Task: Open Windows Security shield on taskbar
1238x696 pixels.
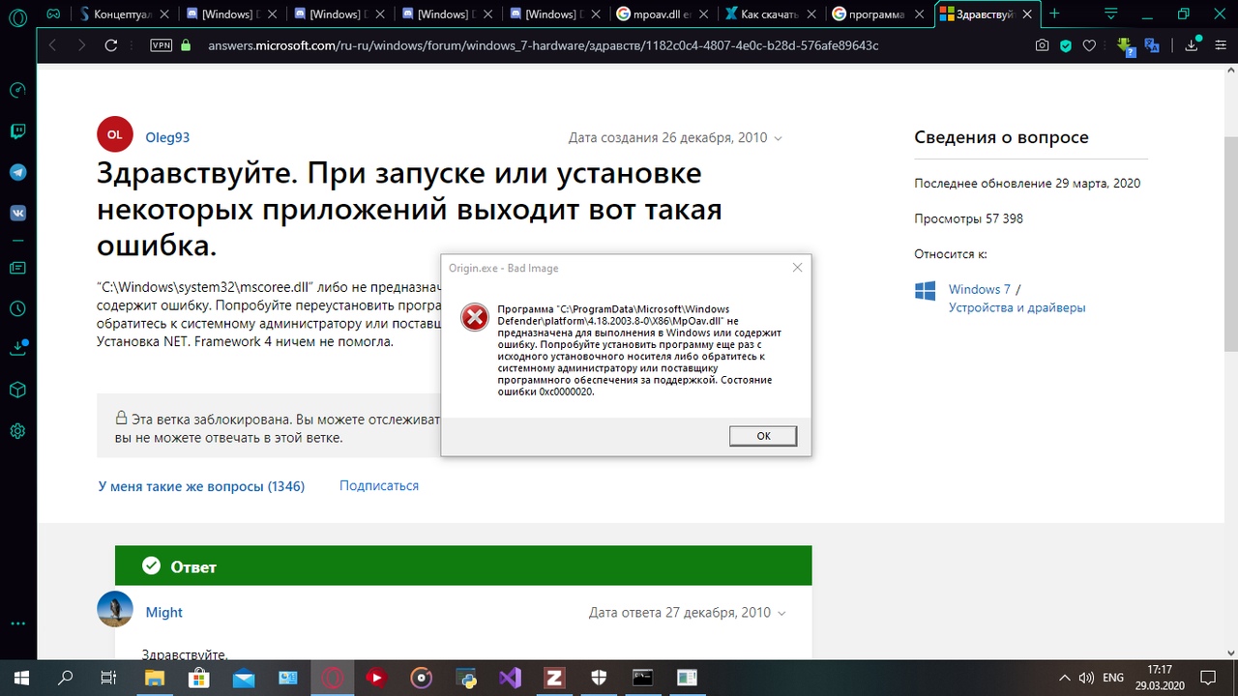Action: tap(599, 678)
